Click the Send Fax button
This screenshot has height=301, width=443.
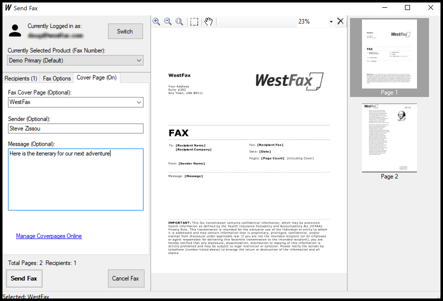click(24, 278)
